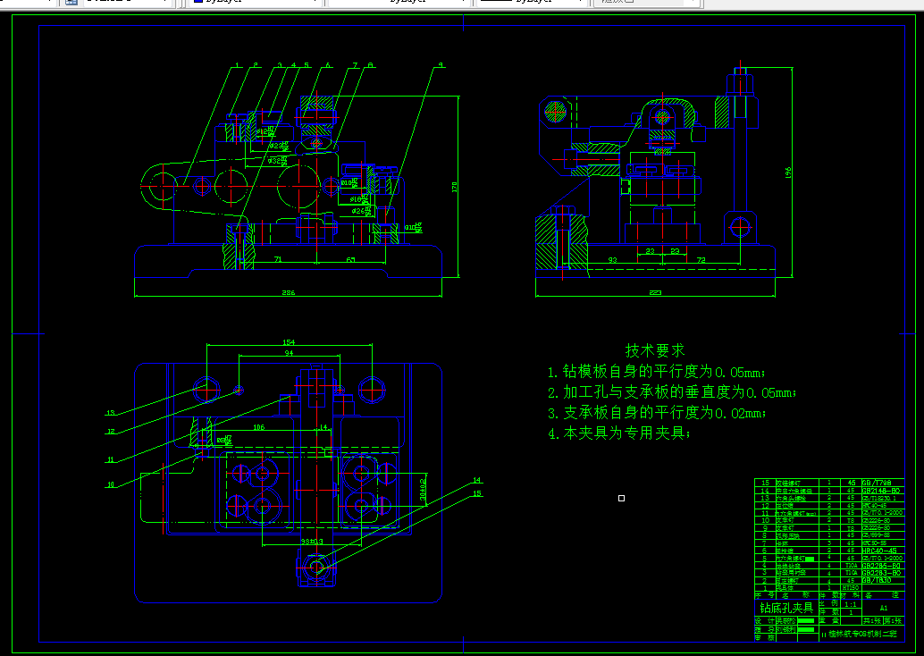Select balloon number 14 right of plan view
The height and width of the screenshot is (656, 924).
477,480
